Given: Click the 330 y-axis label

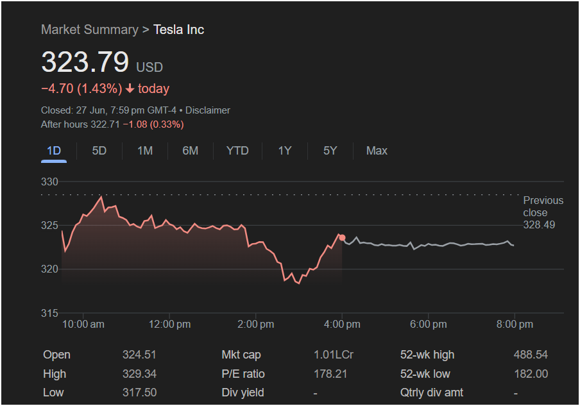Looking at the screenshot, I should click(49, 182).
